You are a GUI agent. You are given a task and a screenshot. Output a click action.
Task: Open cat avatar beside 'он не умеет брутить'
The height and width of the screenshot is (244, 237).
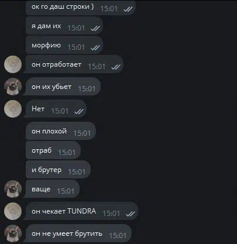coord(13,233)
